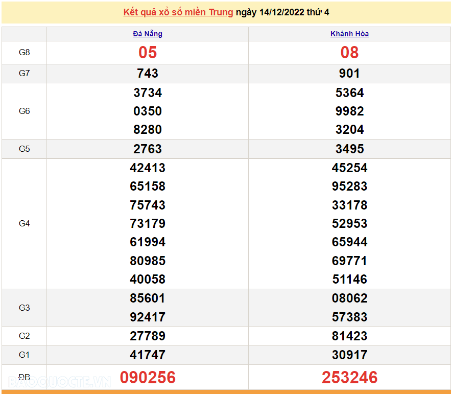Viewport: 452px width, 394px height.
Task: Click the Khánh Hòa column header link
Action: [x=349, y=34]
